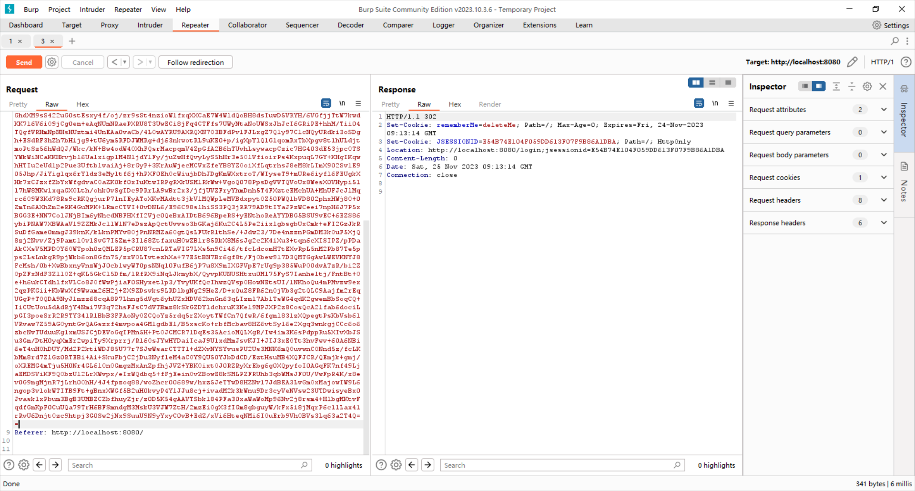Type in the request Search field
The width and height of the screenshot is (915, 491).
click(x=186, y=465)
